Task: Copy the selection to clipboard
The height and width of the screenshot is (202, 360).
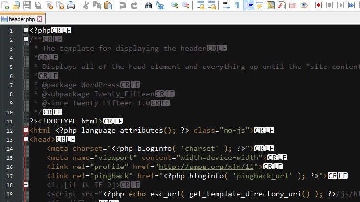Action: tap(97, 5)
